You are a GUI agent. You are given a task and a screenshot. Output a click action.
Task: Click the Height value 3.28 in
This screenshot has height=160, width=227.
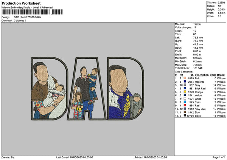point(221,9)
